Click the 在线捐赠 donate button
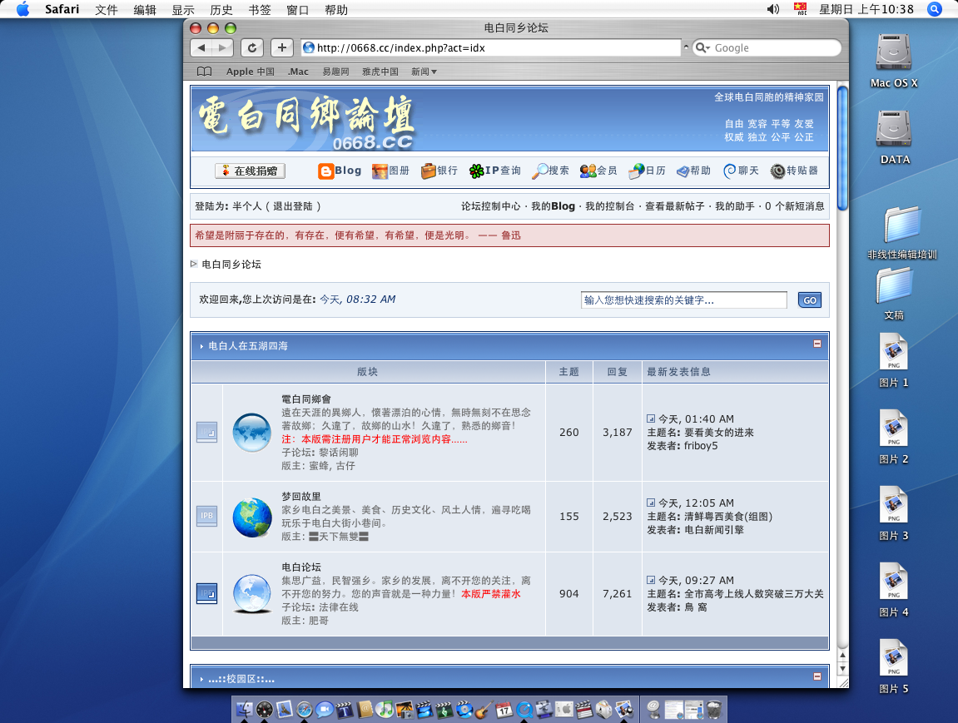Image resolution: width=958 pixels, height=723 pixels. (250, 171)
